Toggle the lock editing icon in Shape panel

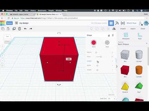(109, 35)
